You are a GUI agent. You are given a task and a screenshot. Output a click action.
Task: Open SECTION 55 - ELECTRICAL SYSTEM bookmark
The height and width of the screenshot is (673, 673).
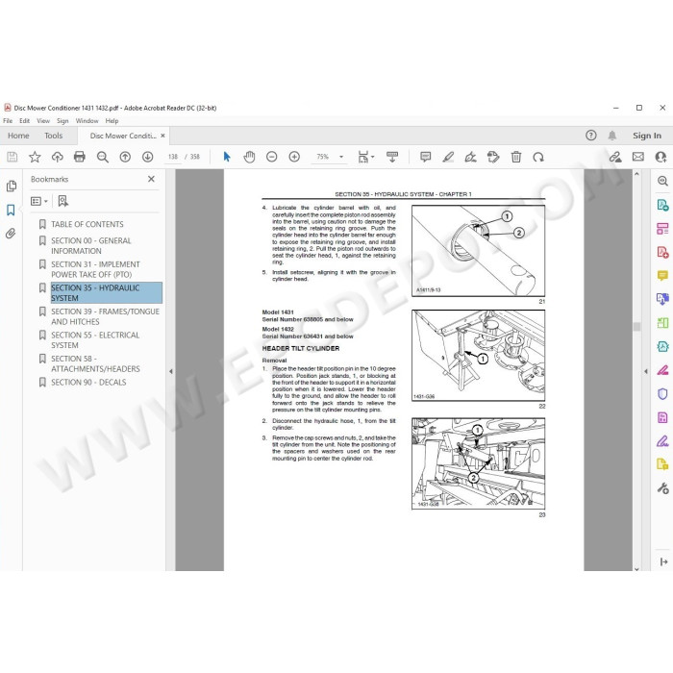pos(95,340)
